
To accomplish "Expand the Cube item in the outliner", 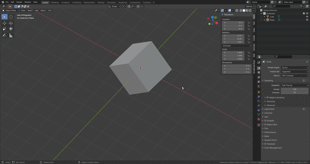I will [264, 17].
